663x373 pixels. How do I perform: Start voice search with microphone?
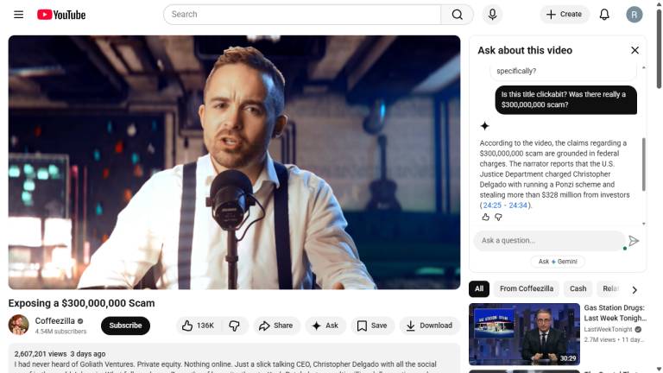coord(492,15)
